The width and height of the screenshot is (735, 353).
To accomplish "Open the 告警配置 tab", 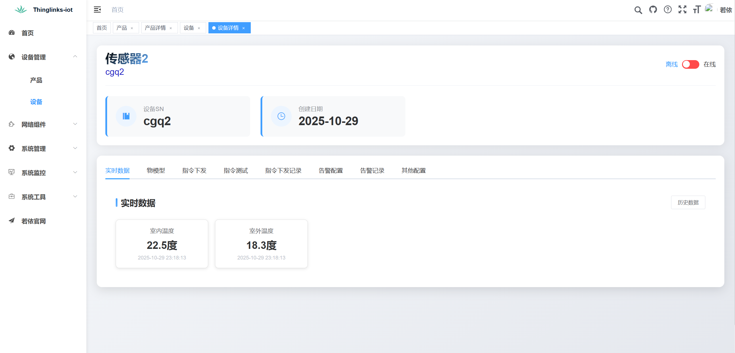I will tap(331, 171).
